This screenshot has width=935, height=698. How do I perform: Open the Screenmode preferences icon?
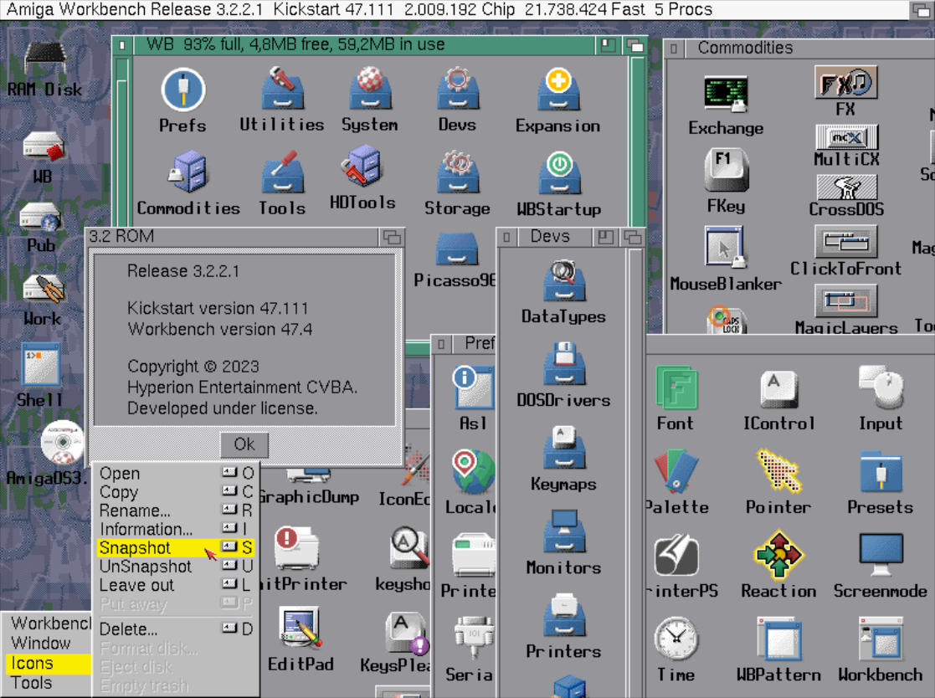point(880,556)
